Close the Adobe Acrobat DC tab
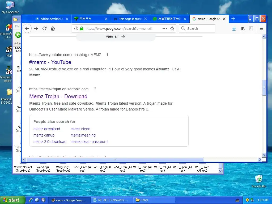 (67, 19)
